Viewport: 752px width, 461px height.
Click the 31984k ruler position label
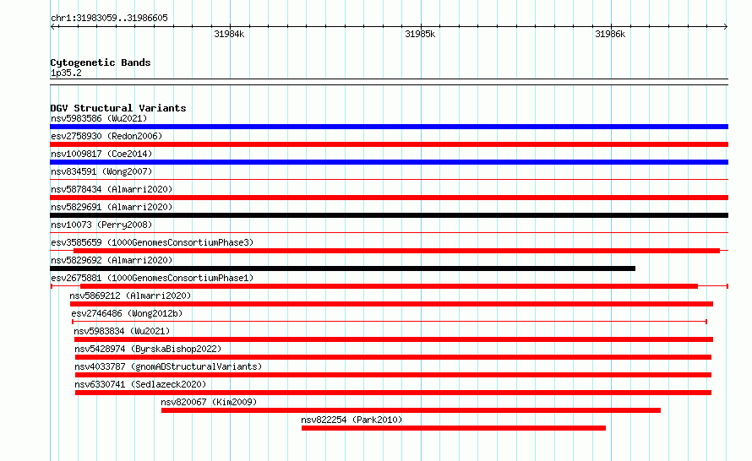coord(229,34)
